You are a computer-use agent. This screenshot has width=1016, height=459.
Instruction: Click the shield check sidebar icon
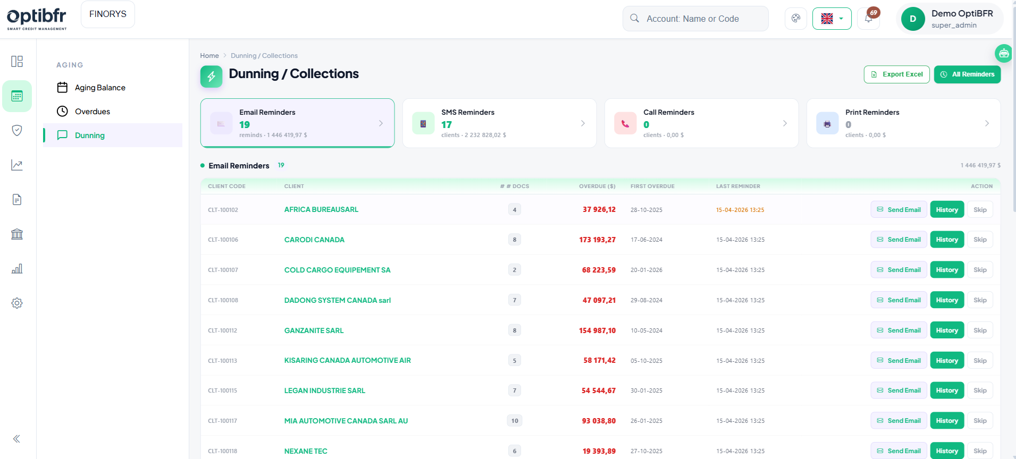point(17,131)
